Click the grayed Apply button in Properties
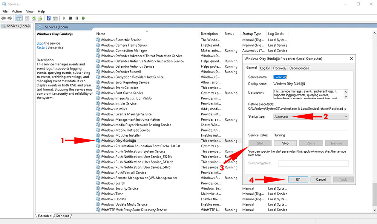The width and height of the screenshot is (377, 224). click(x=343, y=179)
